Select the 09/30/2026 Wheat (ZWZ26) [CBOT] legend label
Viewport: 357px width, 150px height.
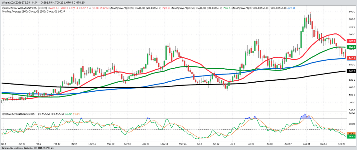point(24,8)
